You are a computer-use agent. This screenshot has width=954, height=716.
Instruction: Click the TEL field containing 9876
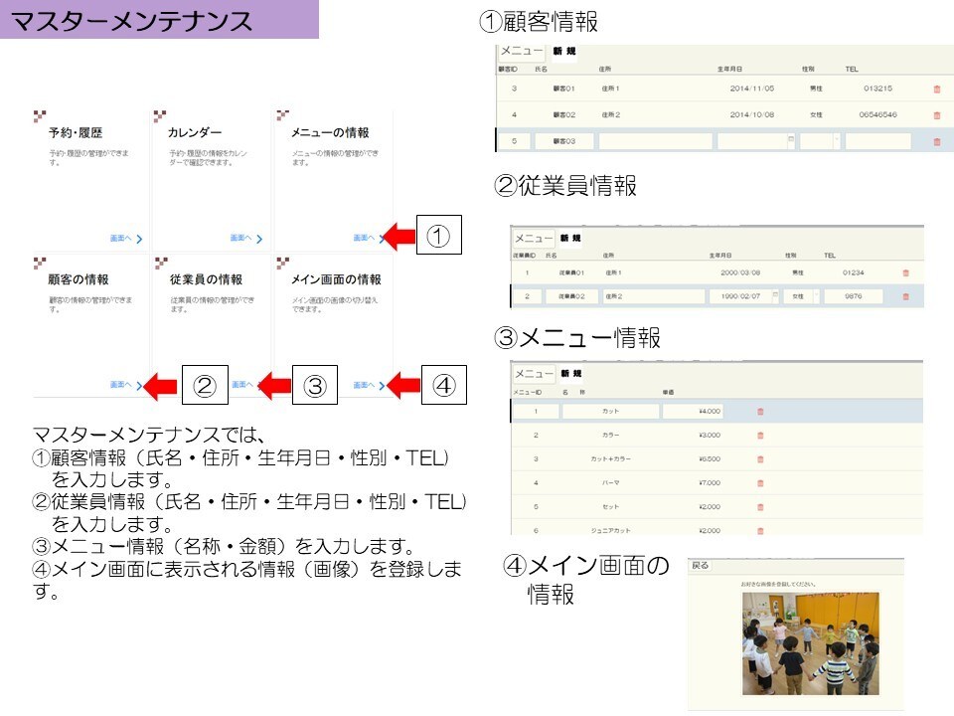click(853, 296)
